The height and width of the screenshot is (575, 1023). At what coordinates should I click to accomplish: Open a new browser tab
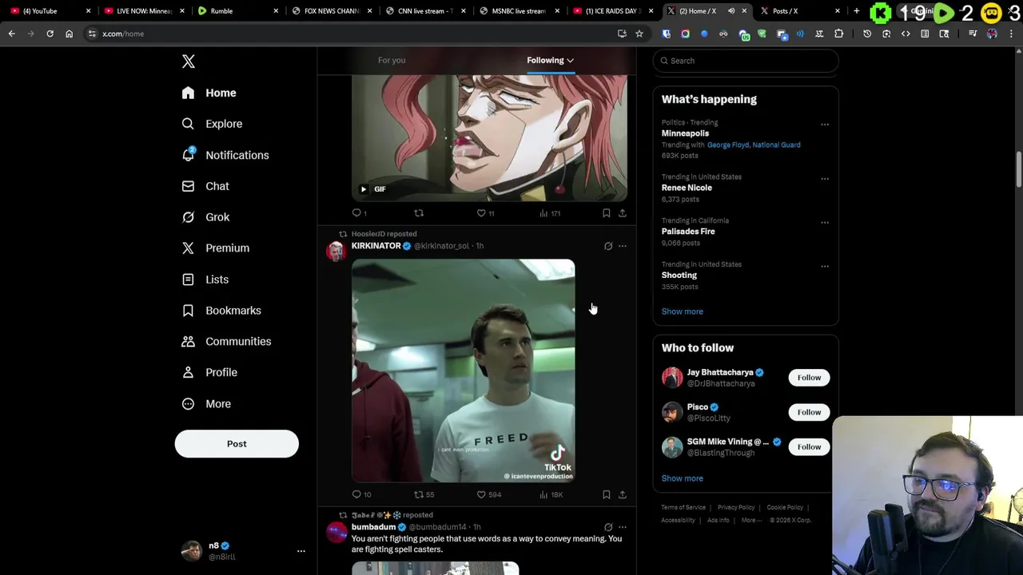tap(857, 11)
